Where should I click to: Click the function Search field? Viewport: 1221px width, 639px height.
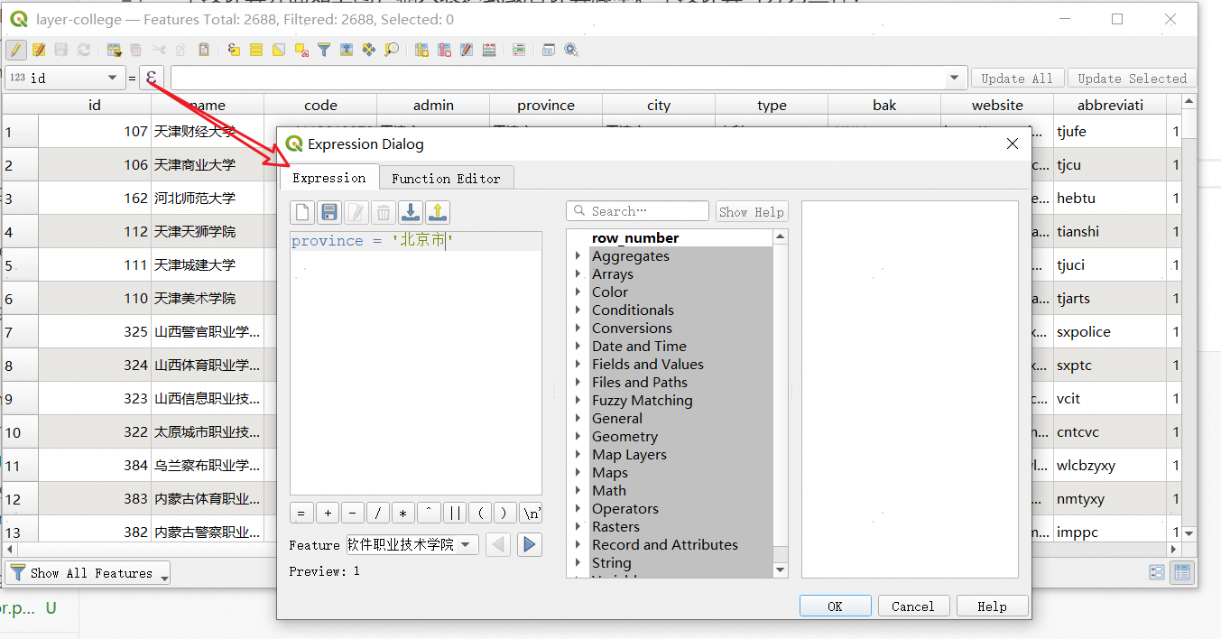(638, 211)
